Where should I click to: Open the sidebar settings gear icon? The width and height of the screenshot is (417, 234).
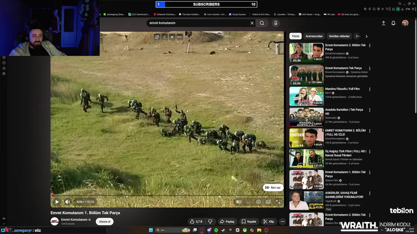point(4,73)
